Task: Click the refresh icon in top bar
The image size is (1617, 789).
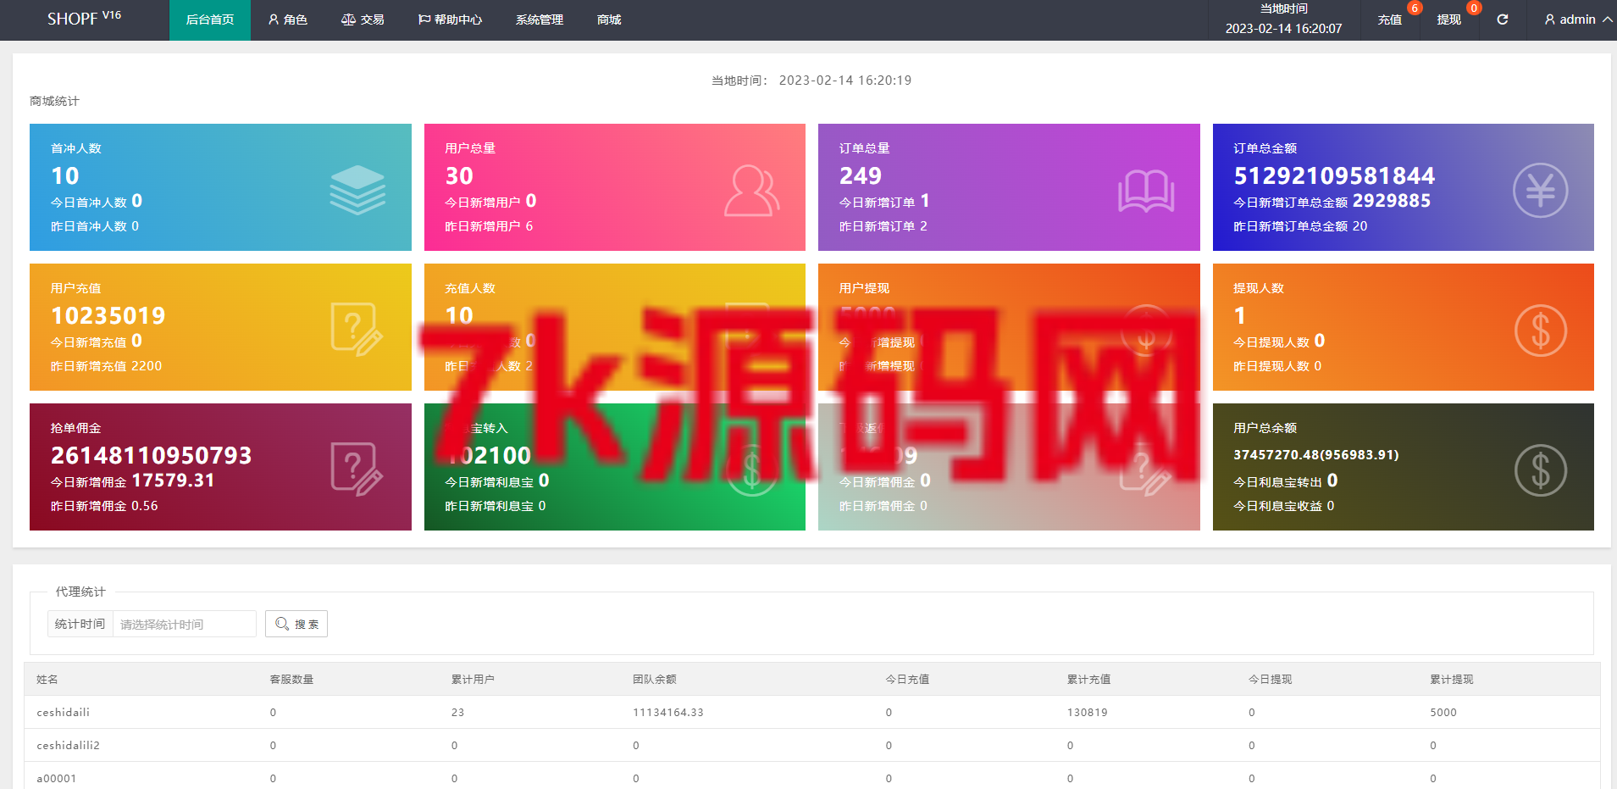Action: tap(1502, 19)
